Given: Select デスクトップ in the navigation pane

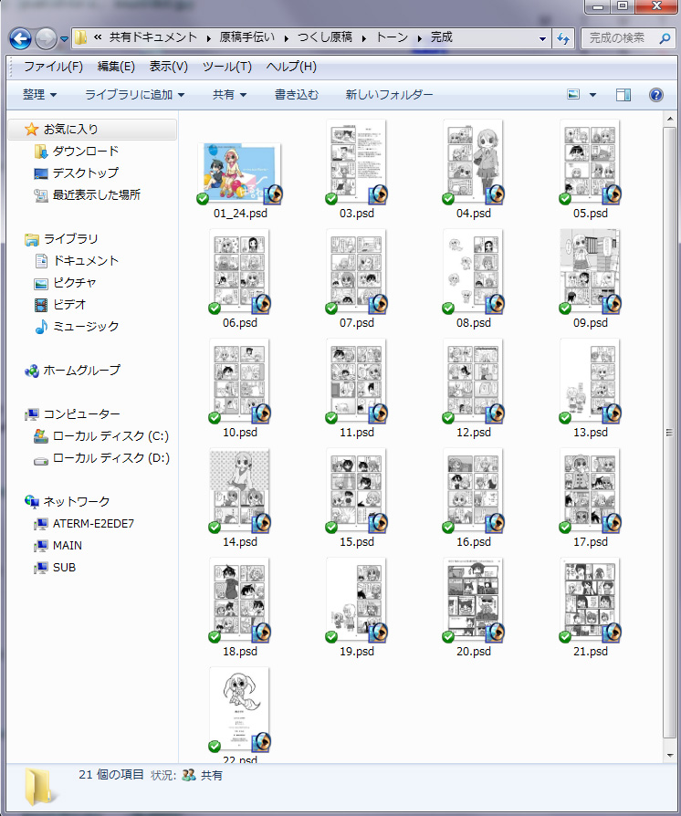Looking at the screenshot, I should [85, 173].
